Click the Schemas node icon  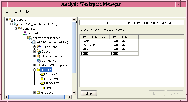(x=20, y=29)
